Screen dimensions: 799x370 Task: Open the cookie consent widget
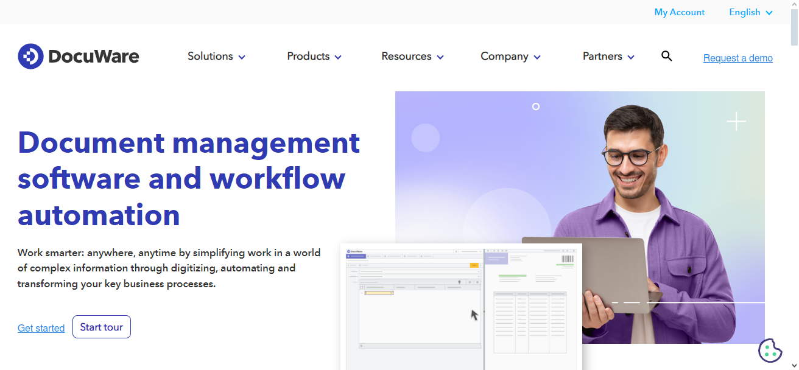pyautogui.click(x=770, y=351)
